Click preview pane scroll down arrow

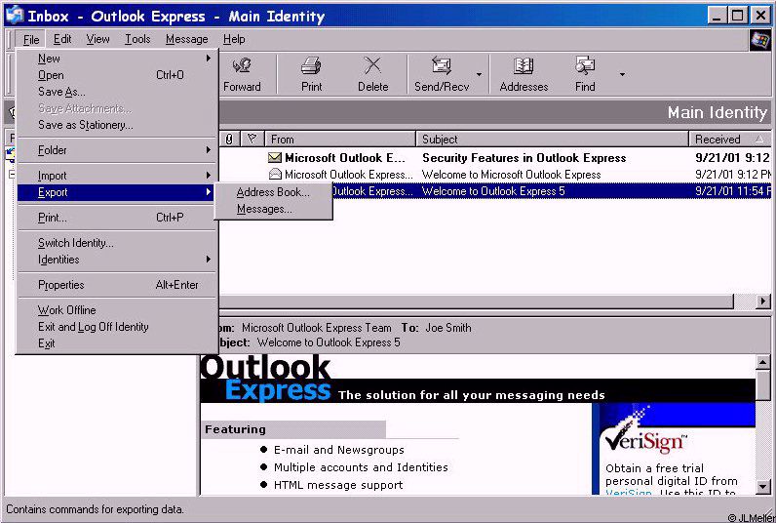click(x=762, y=487)
